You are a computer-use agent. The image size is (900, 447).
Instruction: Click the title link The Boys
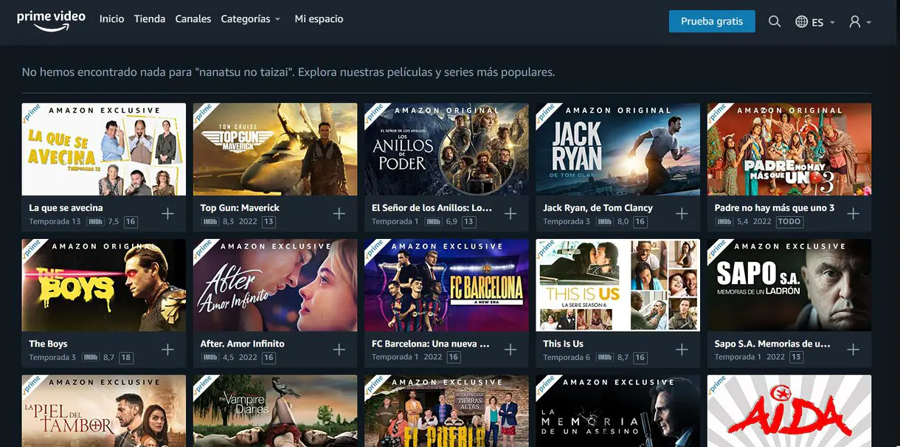point(48,344)
